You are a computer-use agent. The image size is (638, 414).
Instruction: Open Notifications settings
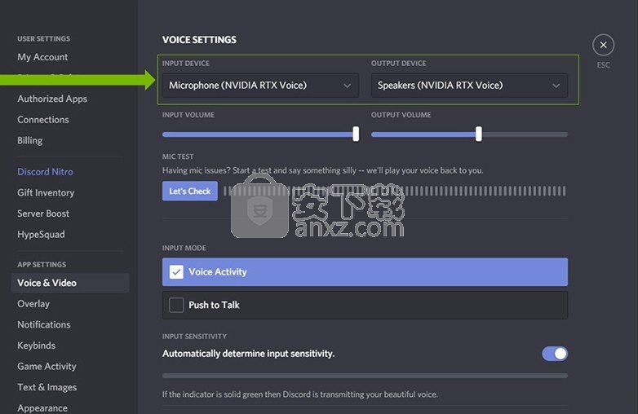coord(43,324)
